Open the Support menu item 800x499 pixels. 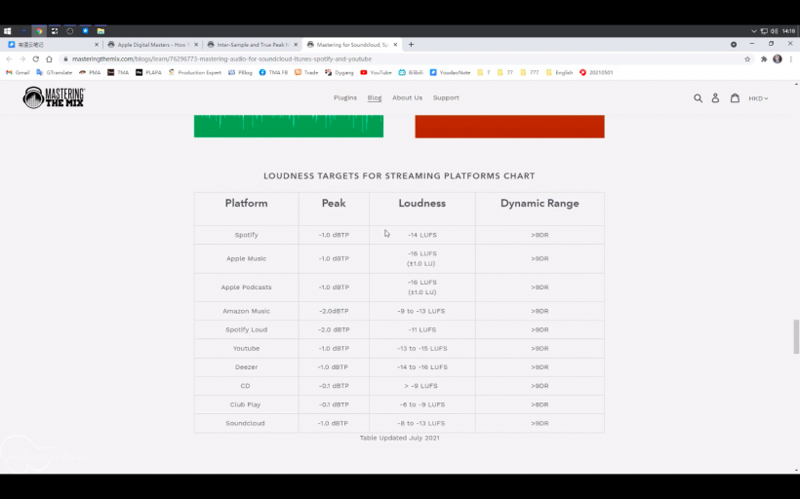446,97
